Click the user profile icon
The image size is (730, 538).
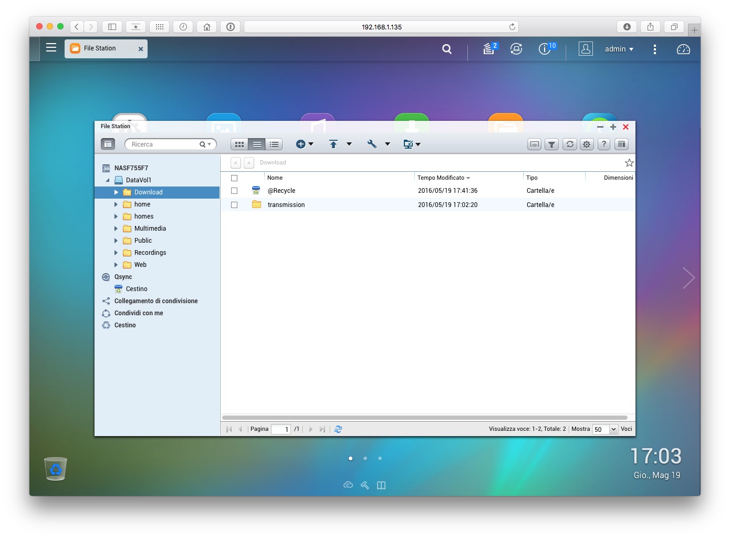(x=586, y=49)
